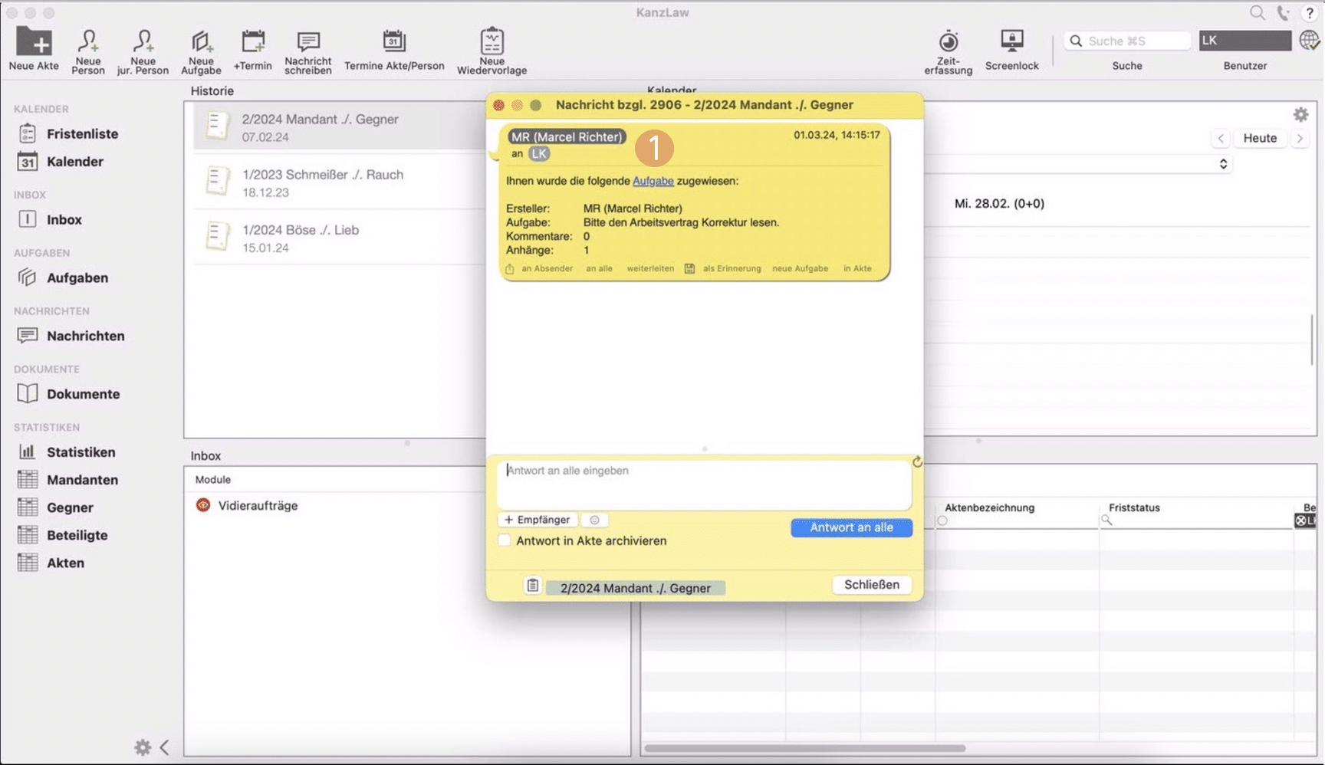Click the globe icon next to Benutzer
The image size is (1325, 765).
tap(1309, 41)
